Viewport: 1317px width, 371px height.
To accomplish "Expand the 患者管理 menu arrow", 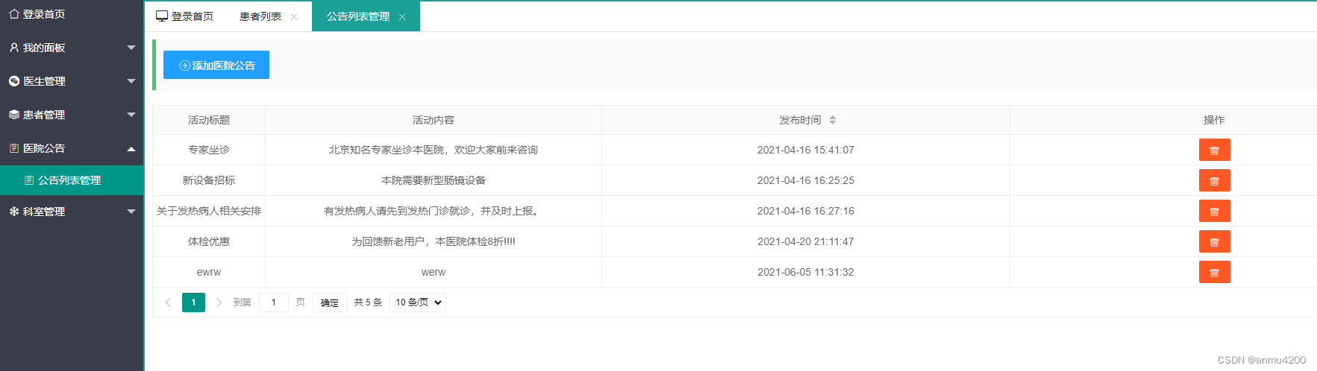I will (x=131, y=115).
